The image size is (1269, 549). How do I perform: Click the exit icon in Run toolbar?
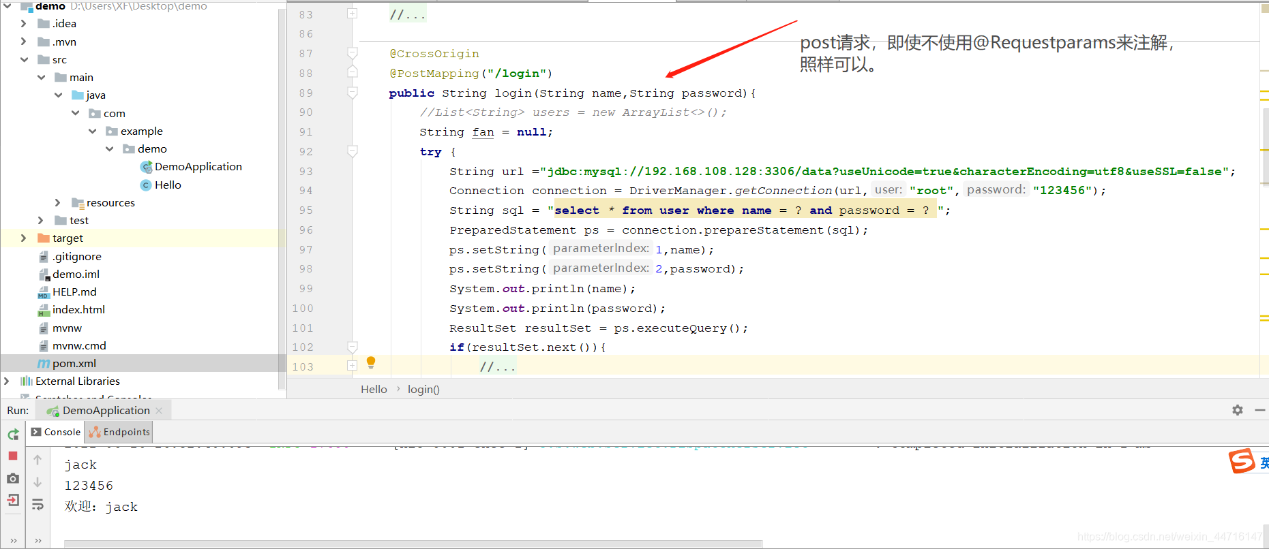pos(13,501)
